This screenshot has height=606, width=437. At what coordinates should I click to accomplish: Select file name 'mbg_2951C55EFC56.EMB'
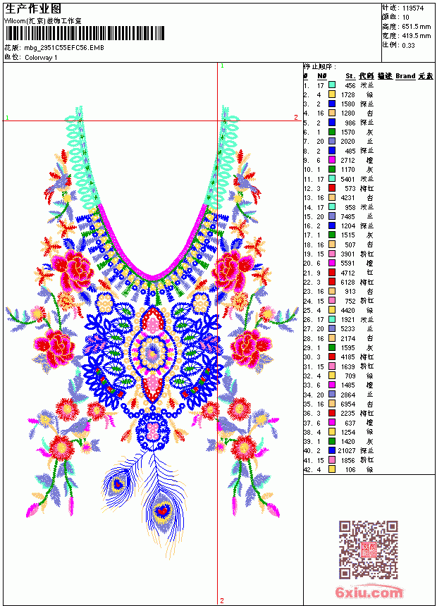(64, 48)
